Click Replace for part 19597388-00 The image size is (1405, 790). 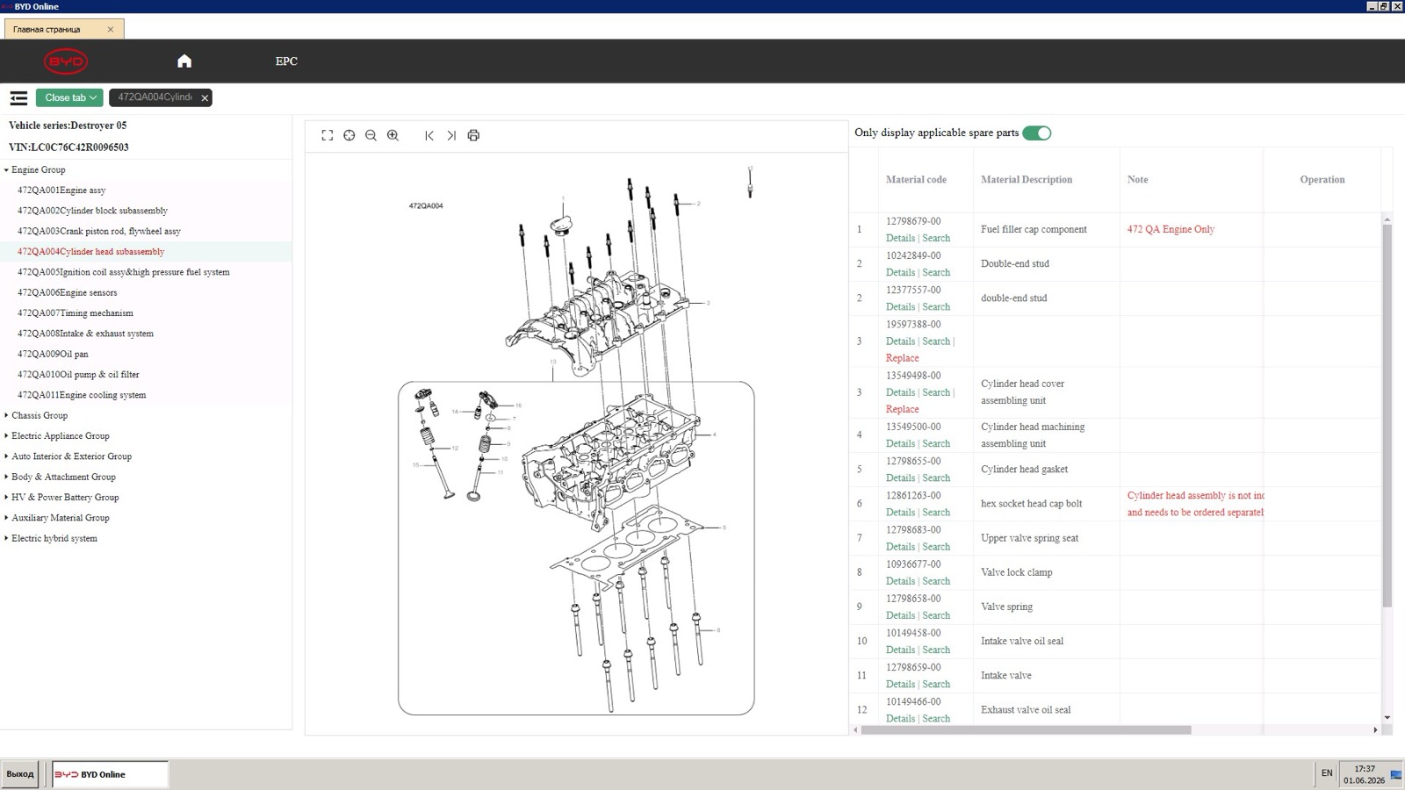click(x=902, y=358)
